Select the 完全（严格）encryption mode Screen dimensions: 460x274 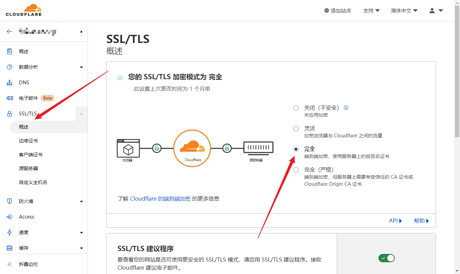pos(296,170)
